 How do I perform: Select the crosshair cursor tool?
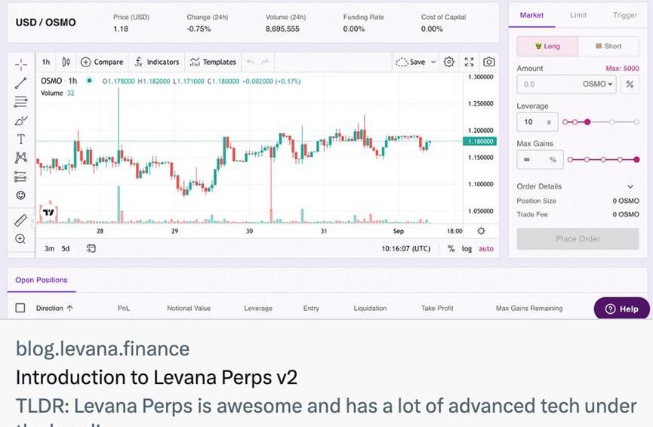[20, 64]
